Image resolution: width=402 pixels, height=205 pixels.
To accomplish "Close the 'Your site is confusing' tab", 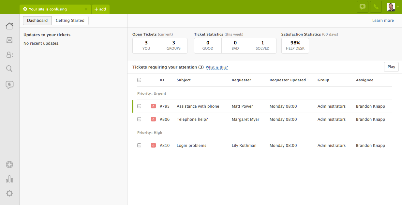I will click(x=86, y=9).
